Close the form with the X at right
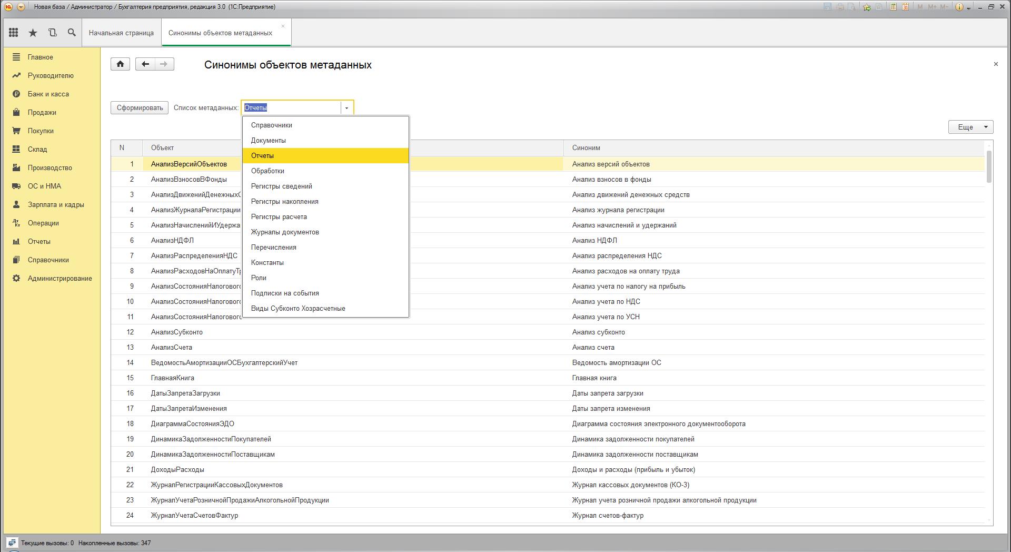 (x=996, y=64)
